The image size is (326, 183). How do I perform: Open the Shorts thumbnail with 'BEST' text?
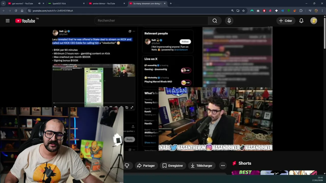pos(246,173)
